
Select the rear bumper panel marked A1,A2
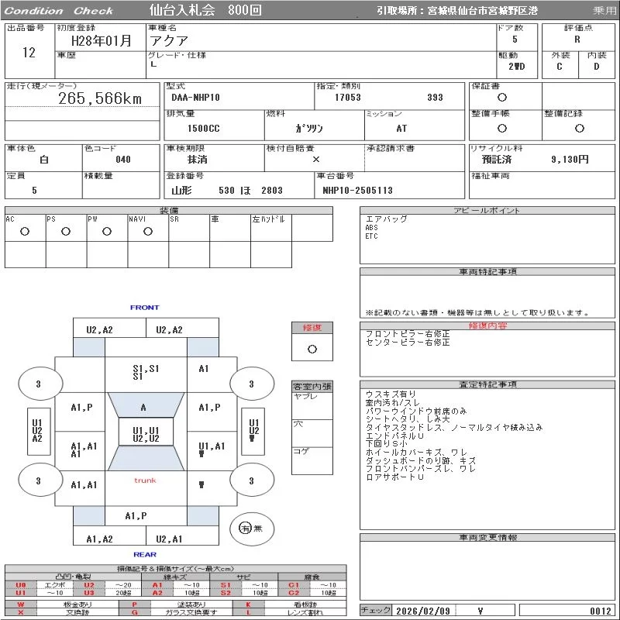click(x=99, y=539)
